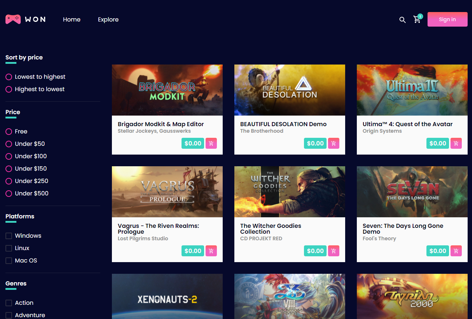Click developer name Origin Systems
The width and height of the screenshot is (472, 319).
pos(382,131)
